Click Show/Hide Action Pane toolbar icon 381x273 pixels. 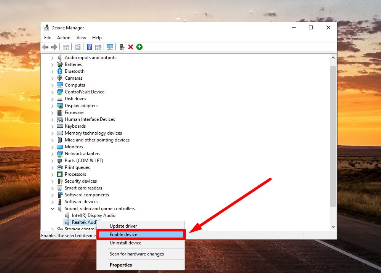pos(98,47)
